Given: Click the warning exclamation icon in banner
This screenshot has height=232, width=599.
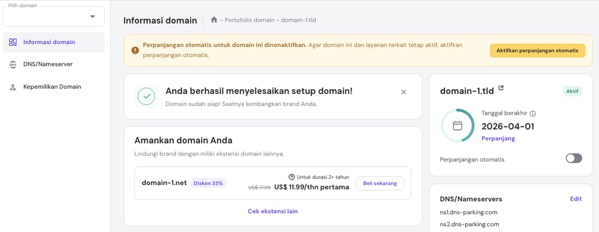Looking at the screenshot, I should tap(135, 50).
